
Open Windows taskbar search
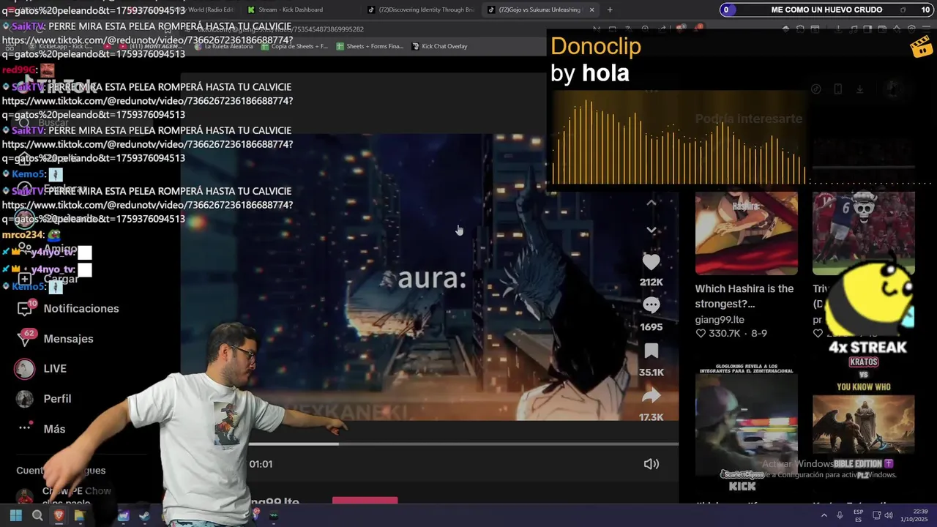pyautogui.click(x=37, y=515)
